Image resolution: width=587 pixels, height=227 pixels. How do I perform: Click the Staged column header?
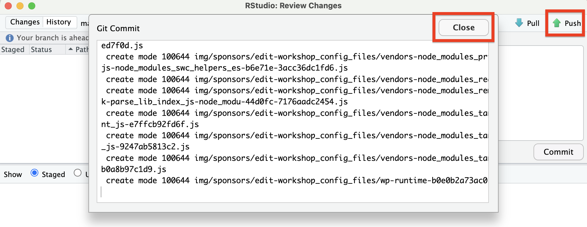13,49
